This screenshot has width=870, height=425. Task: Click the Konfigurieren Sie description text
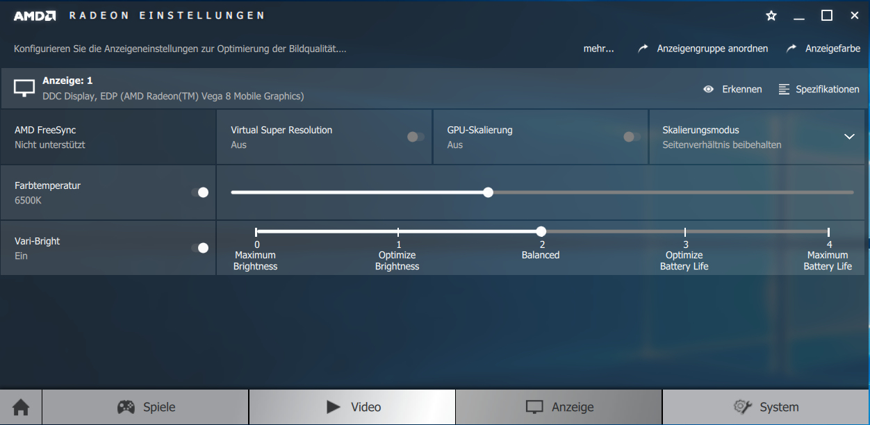[x=180, y=49]
